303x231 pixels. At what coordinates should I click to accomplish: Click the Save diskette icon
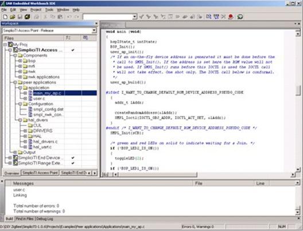pos(20,17)
